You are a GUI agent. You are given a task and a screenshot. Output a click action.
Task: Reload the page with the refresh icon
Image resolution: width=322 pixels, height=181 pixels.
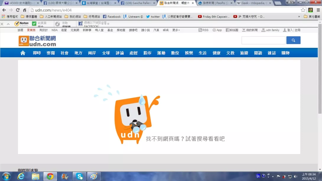point(18,10)
